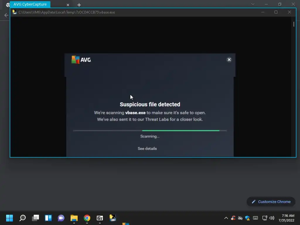Show hidden system tray icons

tap(226, 218)
